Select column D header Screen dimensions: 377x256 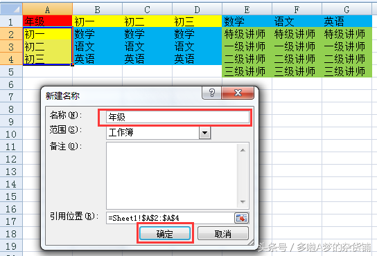[197, 9]
